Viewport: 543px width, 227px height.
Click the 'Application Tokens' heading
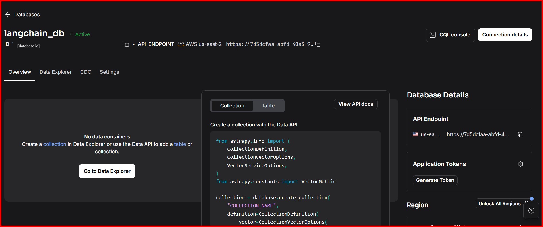pyautogui.click(x=439, y=164)
